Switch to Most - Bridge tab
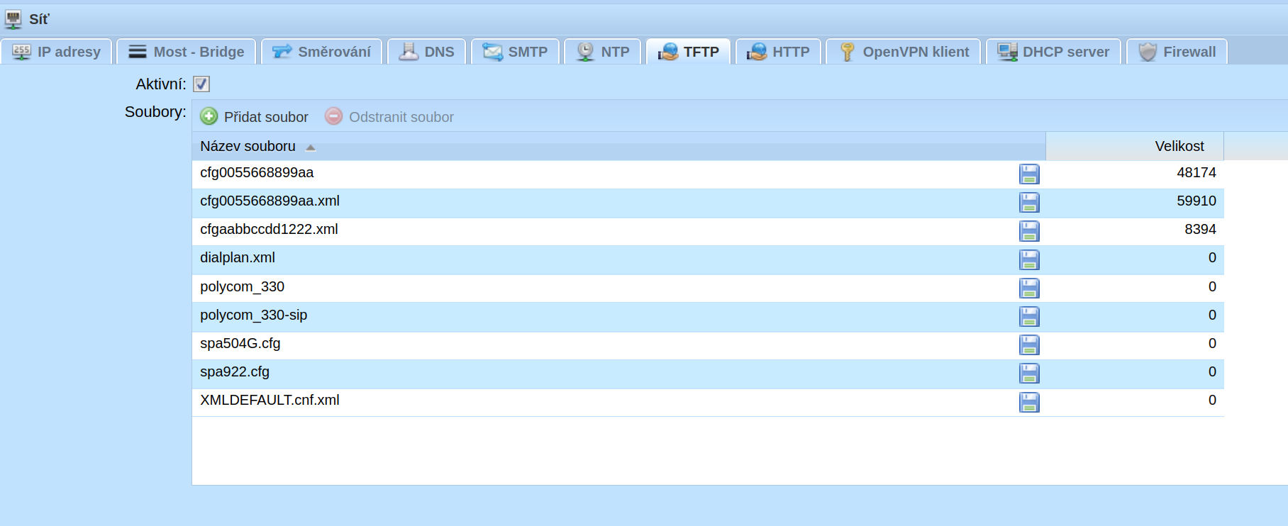 pyautogui.click(x=187, y=52)
